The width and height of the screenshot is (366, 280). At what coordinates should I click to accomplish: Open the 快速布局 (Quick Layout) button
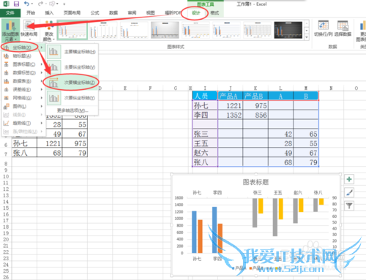(x=29, y=30)
